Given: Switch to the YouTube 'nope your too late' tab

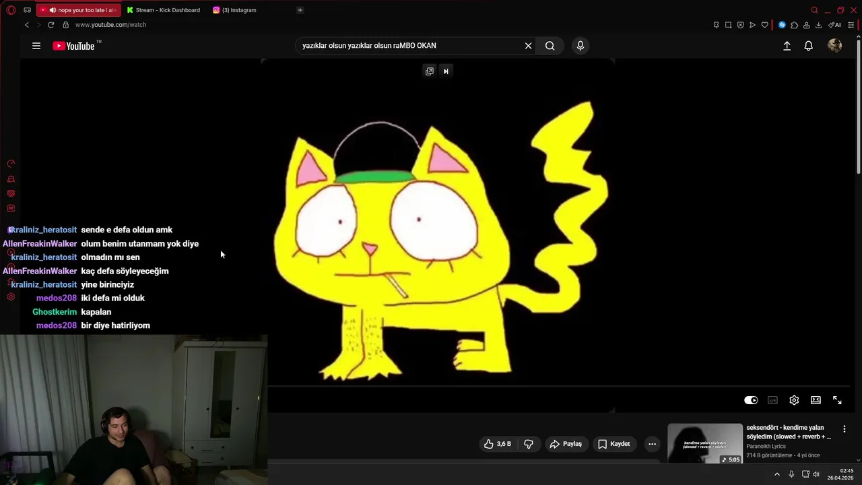Looking at the screenshot, I should (x=78, y=10).
